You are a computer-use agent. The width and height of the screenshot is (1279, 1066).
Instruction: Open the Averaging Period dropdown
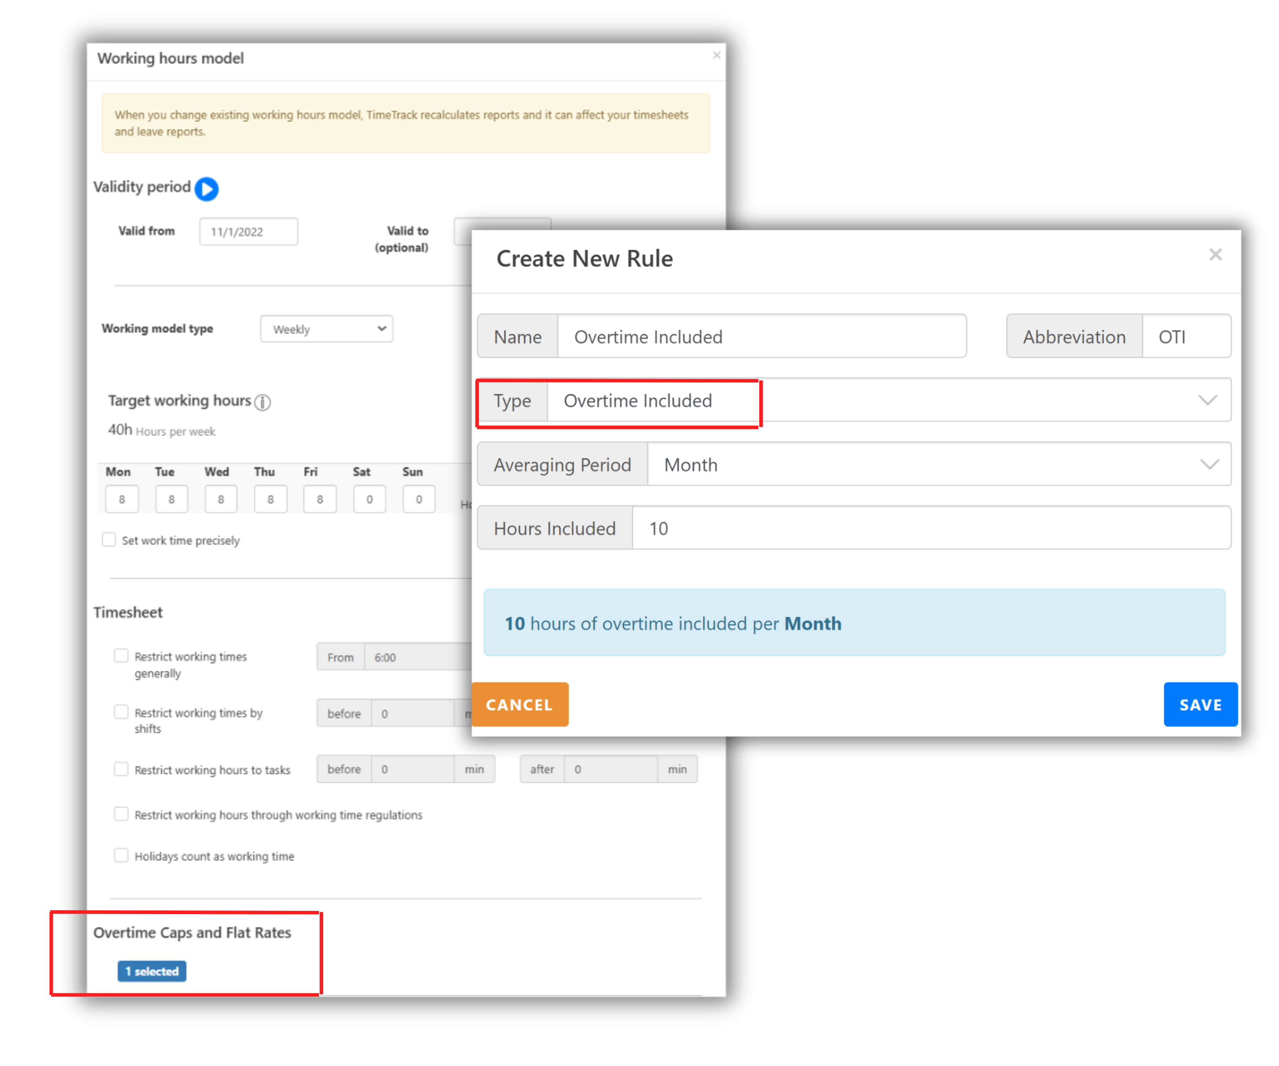point(938,465)
